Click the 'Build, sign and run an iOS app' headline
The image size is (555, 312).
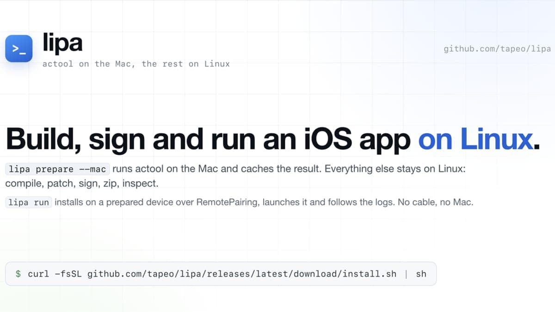(209, 139)
